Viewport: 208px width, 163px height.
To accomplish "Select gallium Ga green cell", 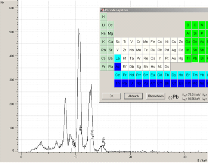I will (x=188, y=42).
